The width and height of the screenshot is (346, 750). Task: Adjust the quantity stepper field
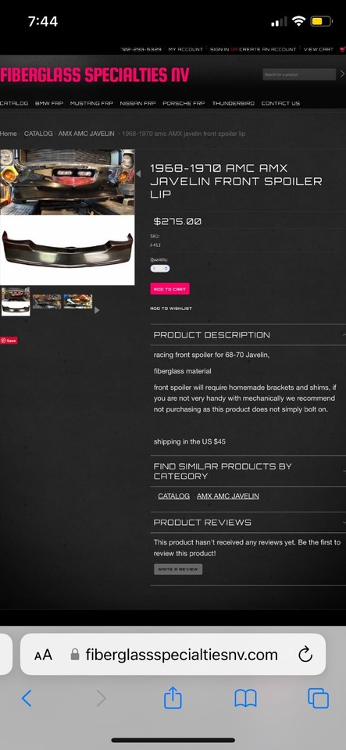159,269
